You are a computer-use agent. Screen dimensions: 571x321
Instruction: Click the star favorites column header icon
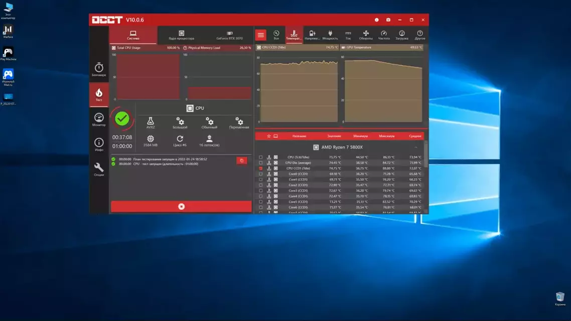click(x=269, y=136)
